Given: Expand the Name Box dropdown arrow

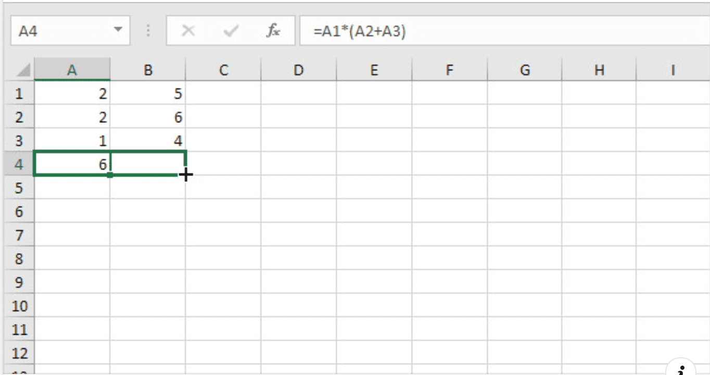Looking at the screenshot, I should (x=118, y=31).
